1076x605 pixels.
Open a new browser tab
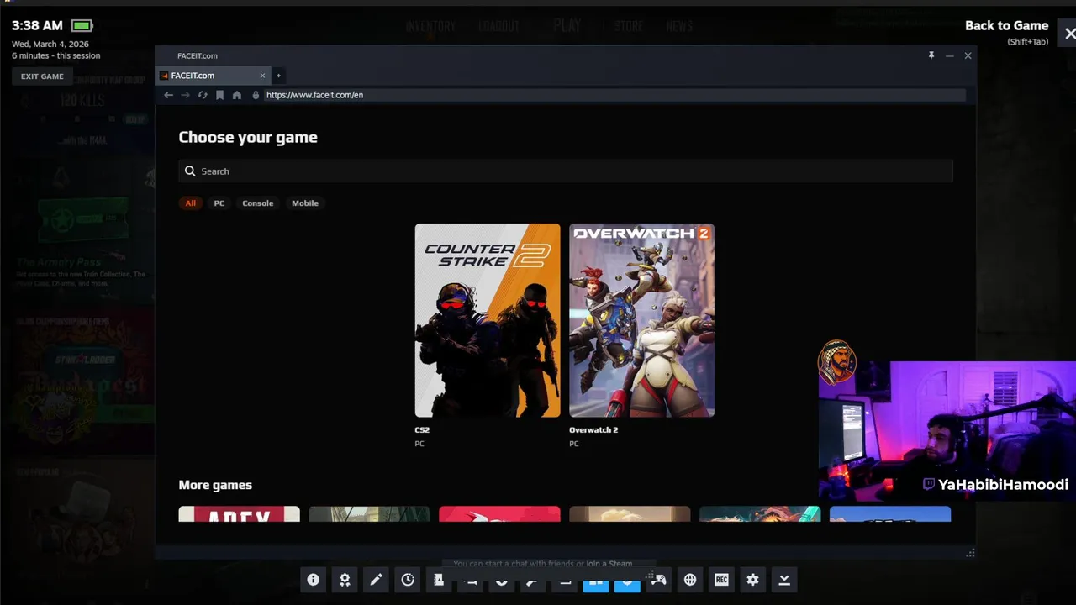pyautogui.click(x=278, y=76)
